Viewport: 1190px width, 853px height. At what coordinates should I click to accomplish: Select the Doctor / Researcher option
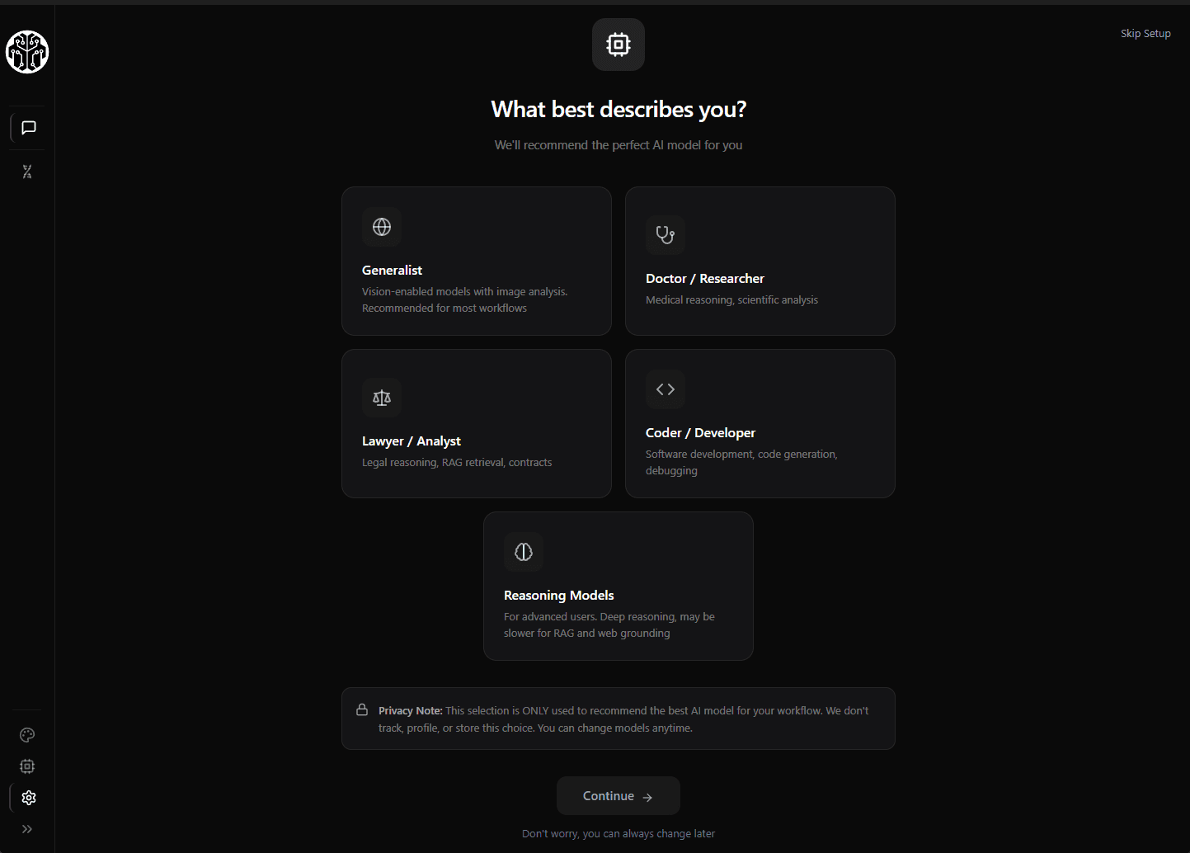coord(760,261)
